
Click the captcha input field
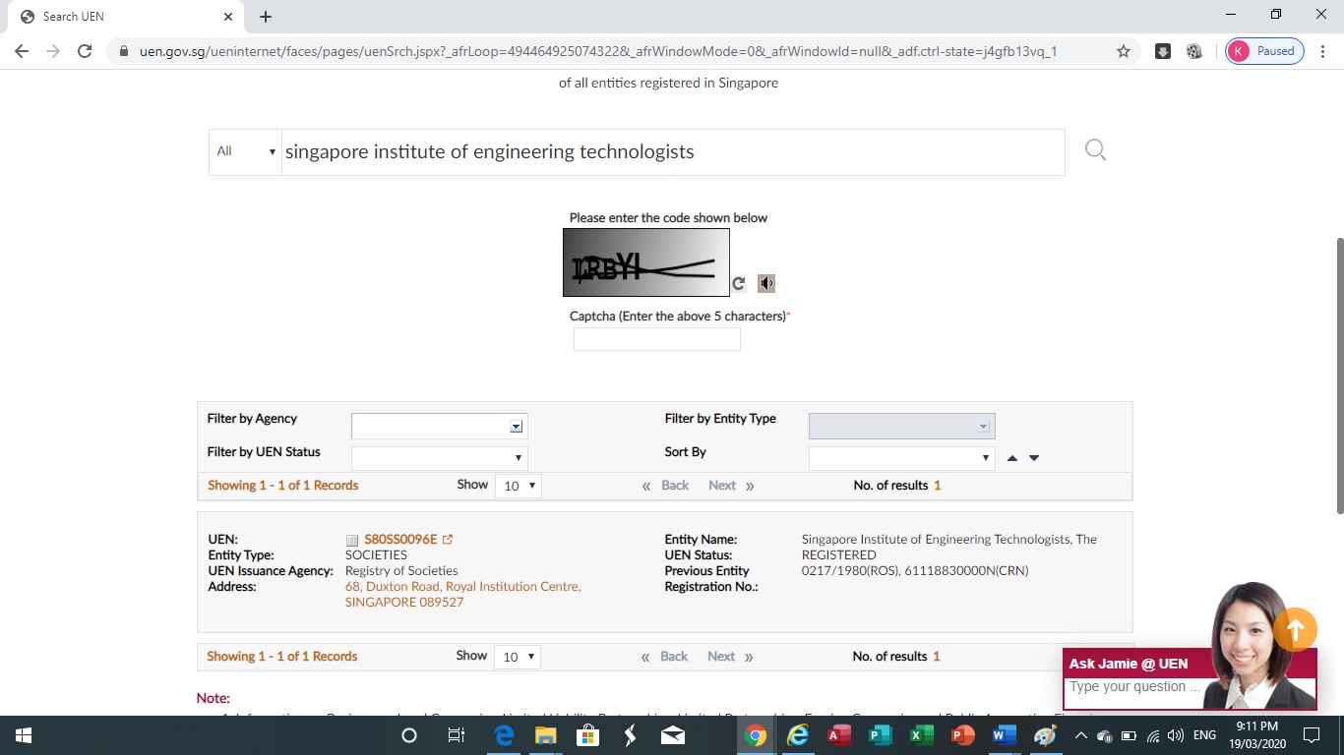click(x=657, y=339)
